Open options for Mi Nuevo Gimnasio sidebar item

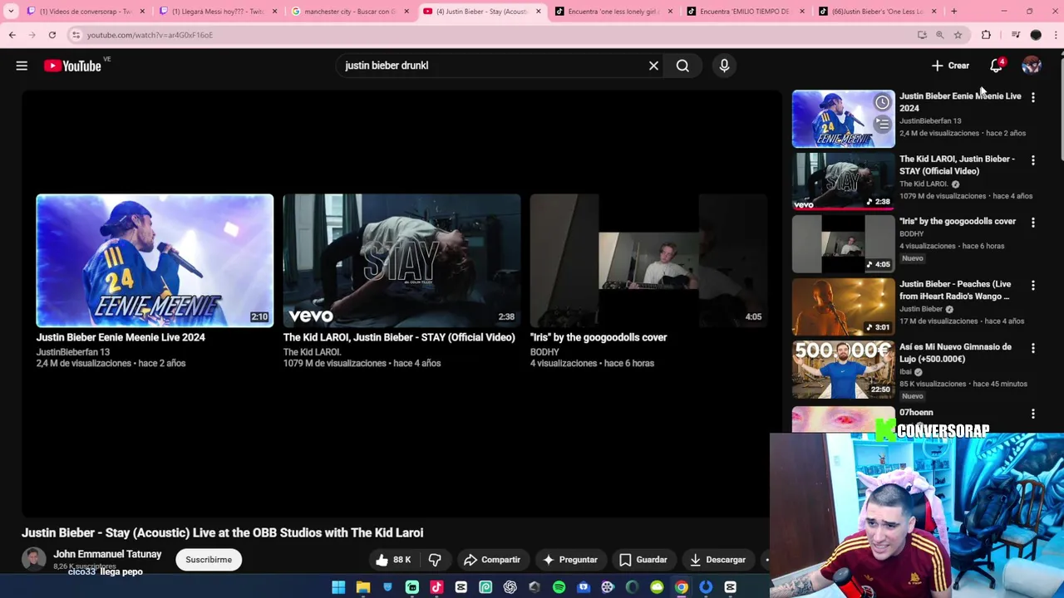(x=1032, y=348)
